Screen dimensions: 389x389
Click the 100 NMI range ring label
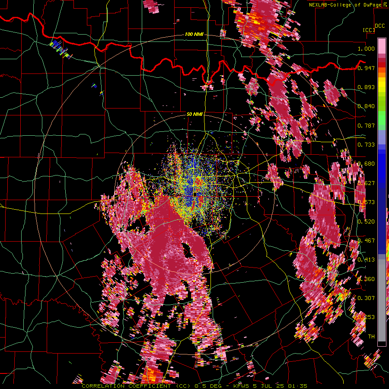[194, 34]
